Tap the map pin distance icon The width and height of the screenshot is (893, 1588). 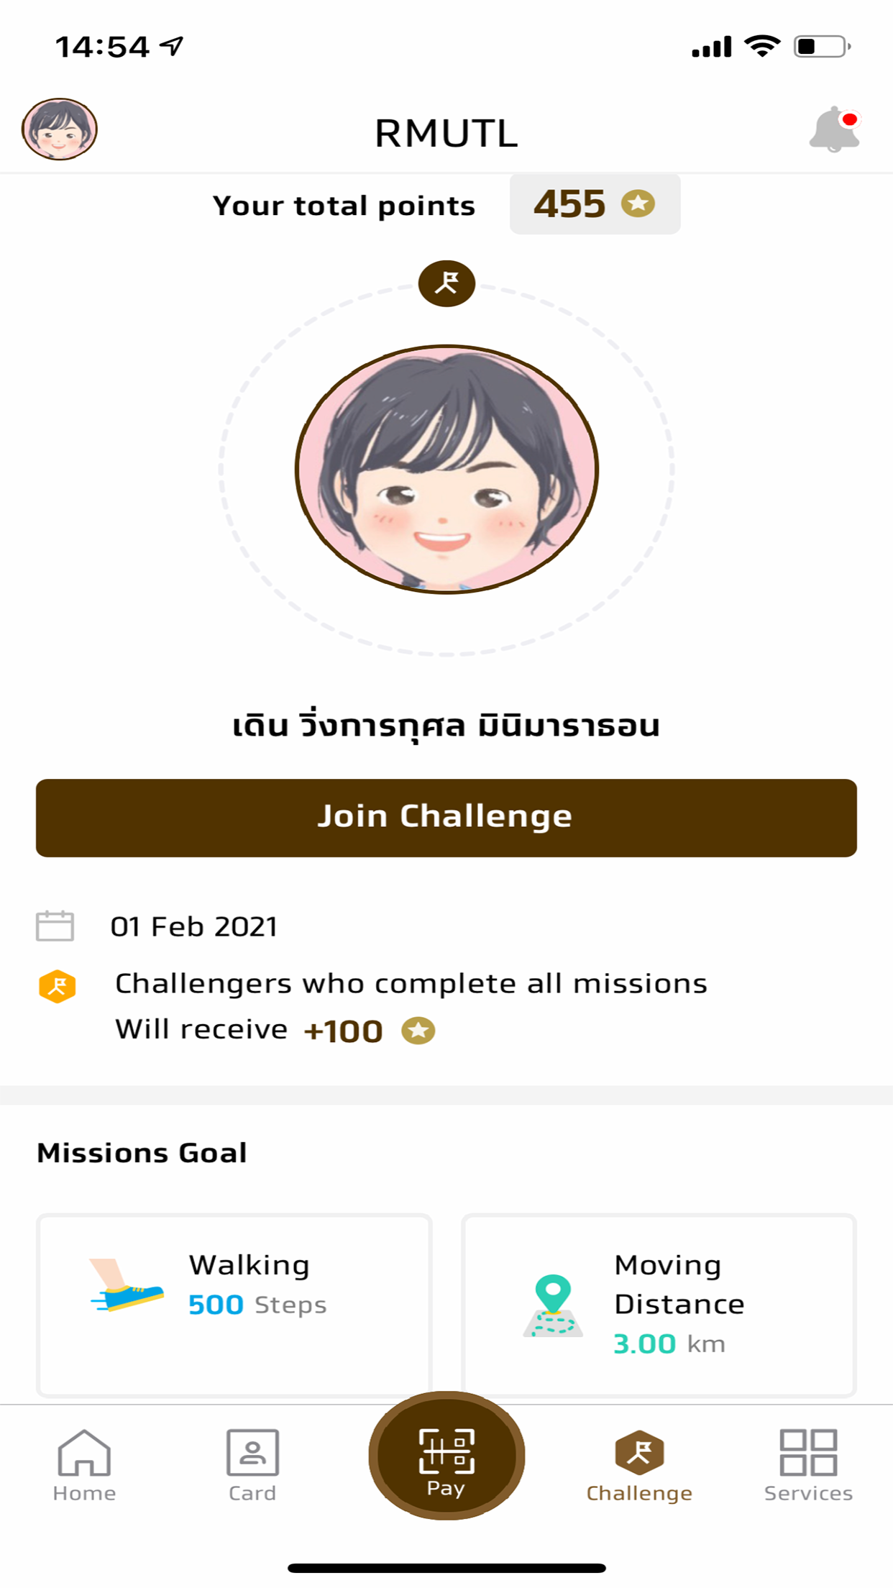point(552,1305)
